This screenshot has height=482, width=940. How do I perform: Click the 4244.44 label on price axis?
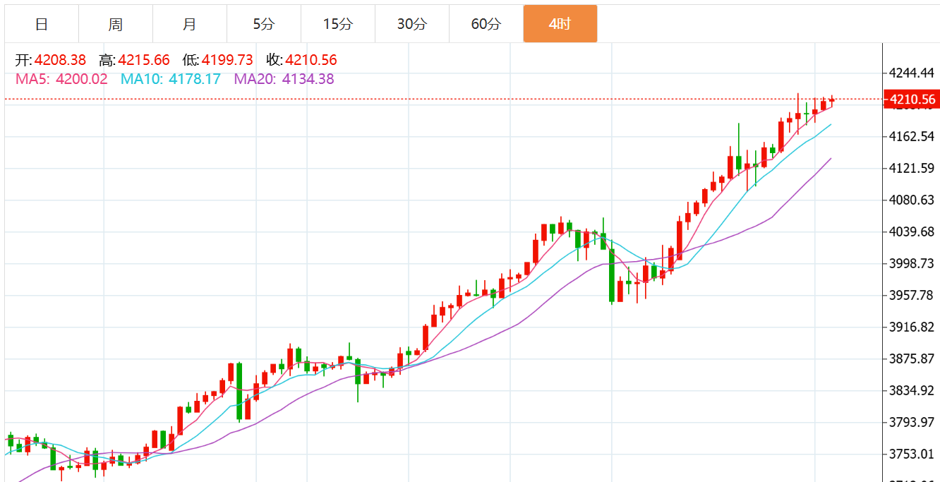912,73
